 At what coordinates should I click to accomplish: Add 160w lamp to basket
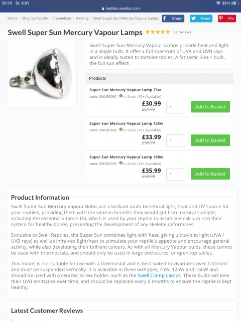[210, 174]
